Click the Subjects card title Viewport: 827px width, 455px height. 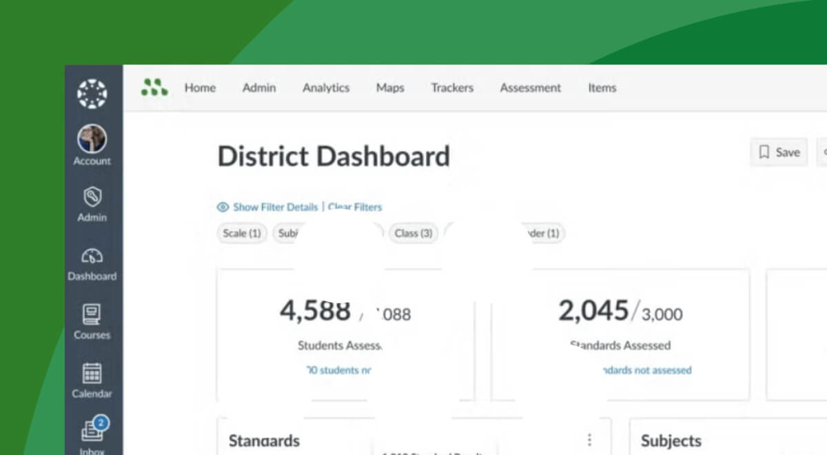pyautogui.click(x=671, y=441)
